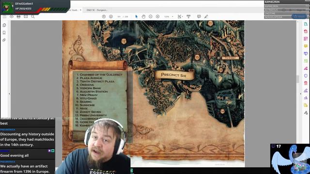Viewport: 310px width, 174px height.
Task: Collapse the right tools pane arrow
Action: coord(300,94)
